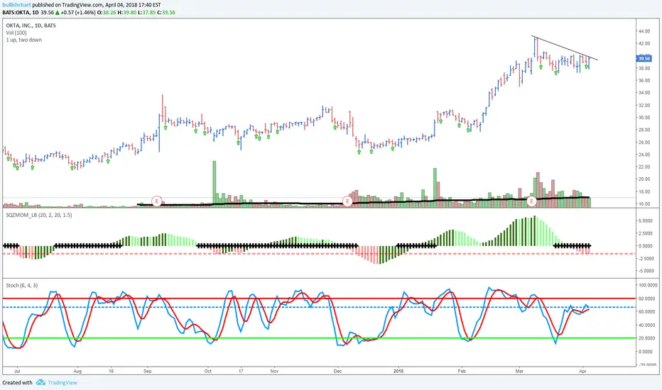Click the close value 'C:39.56'
662x390 pixels.
pos(166,13)
